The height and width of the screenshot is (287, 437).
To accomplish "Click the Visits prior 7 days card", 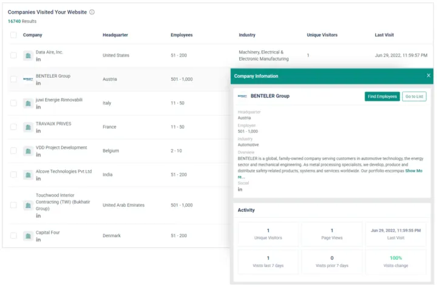I will tap(331, 262).
